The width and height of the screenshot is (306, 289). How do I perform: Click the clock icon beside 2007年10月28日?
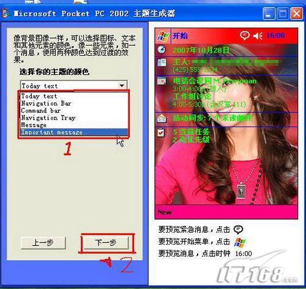click(x=162, y=50)
